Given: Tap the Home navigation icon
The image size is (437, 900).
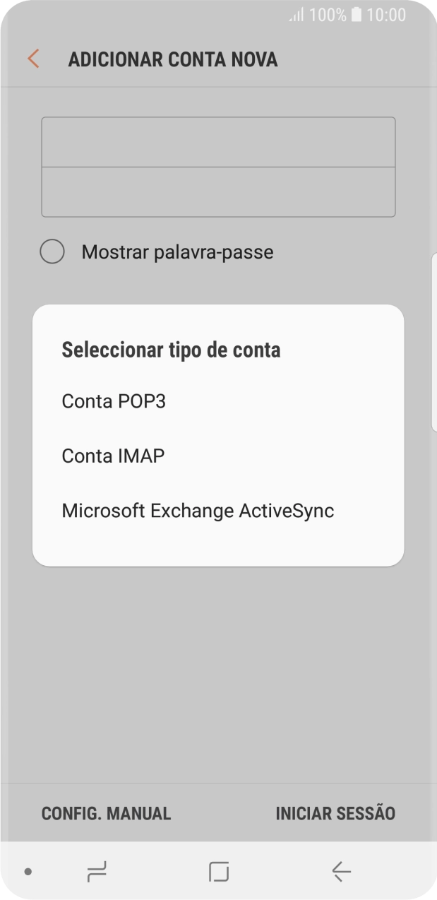Looking at the screenshot, I should point(217,872).
